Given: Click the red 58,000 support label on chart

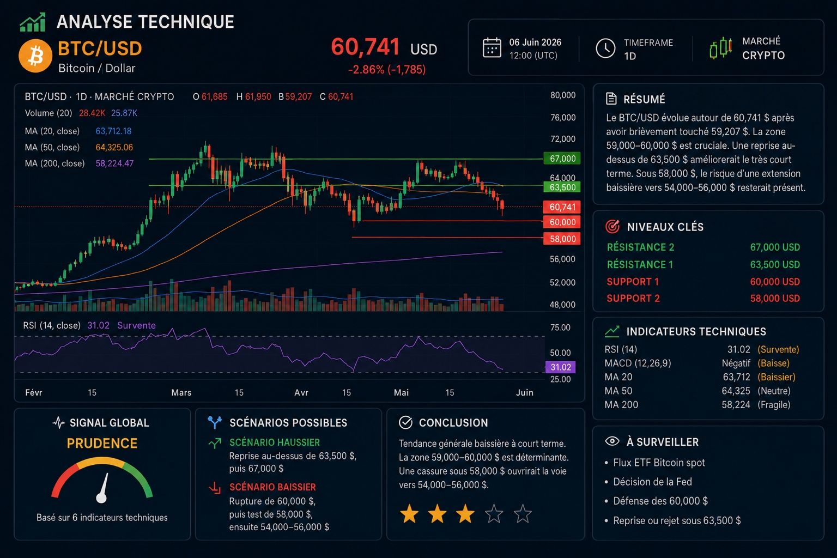Looking at the screenshot, I should tap(562, 239).
